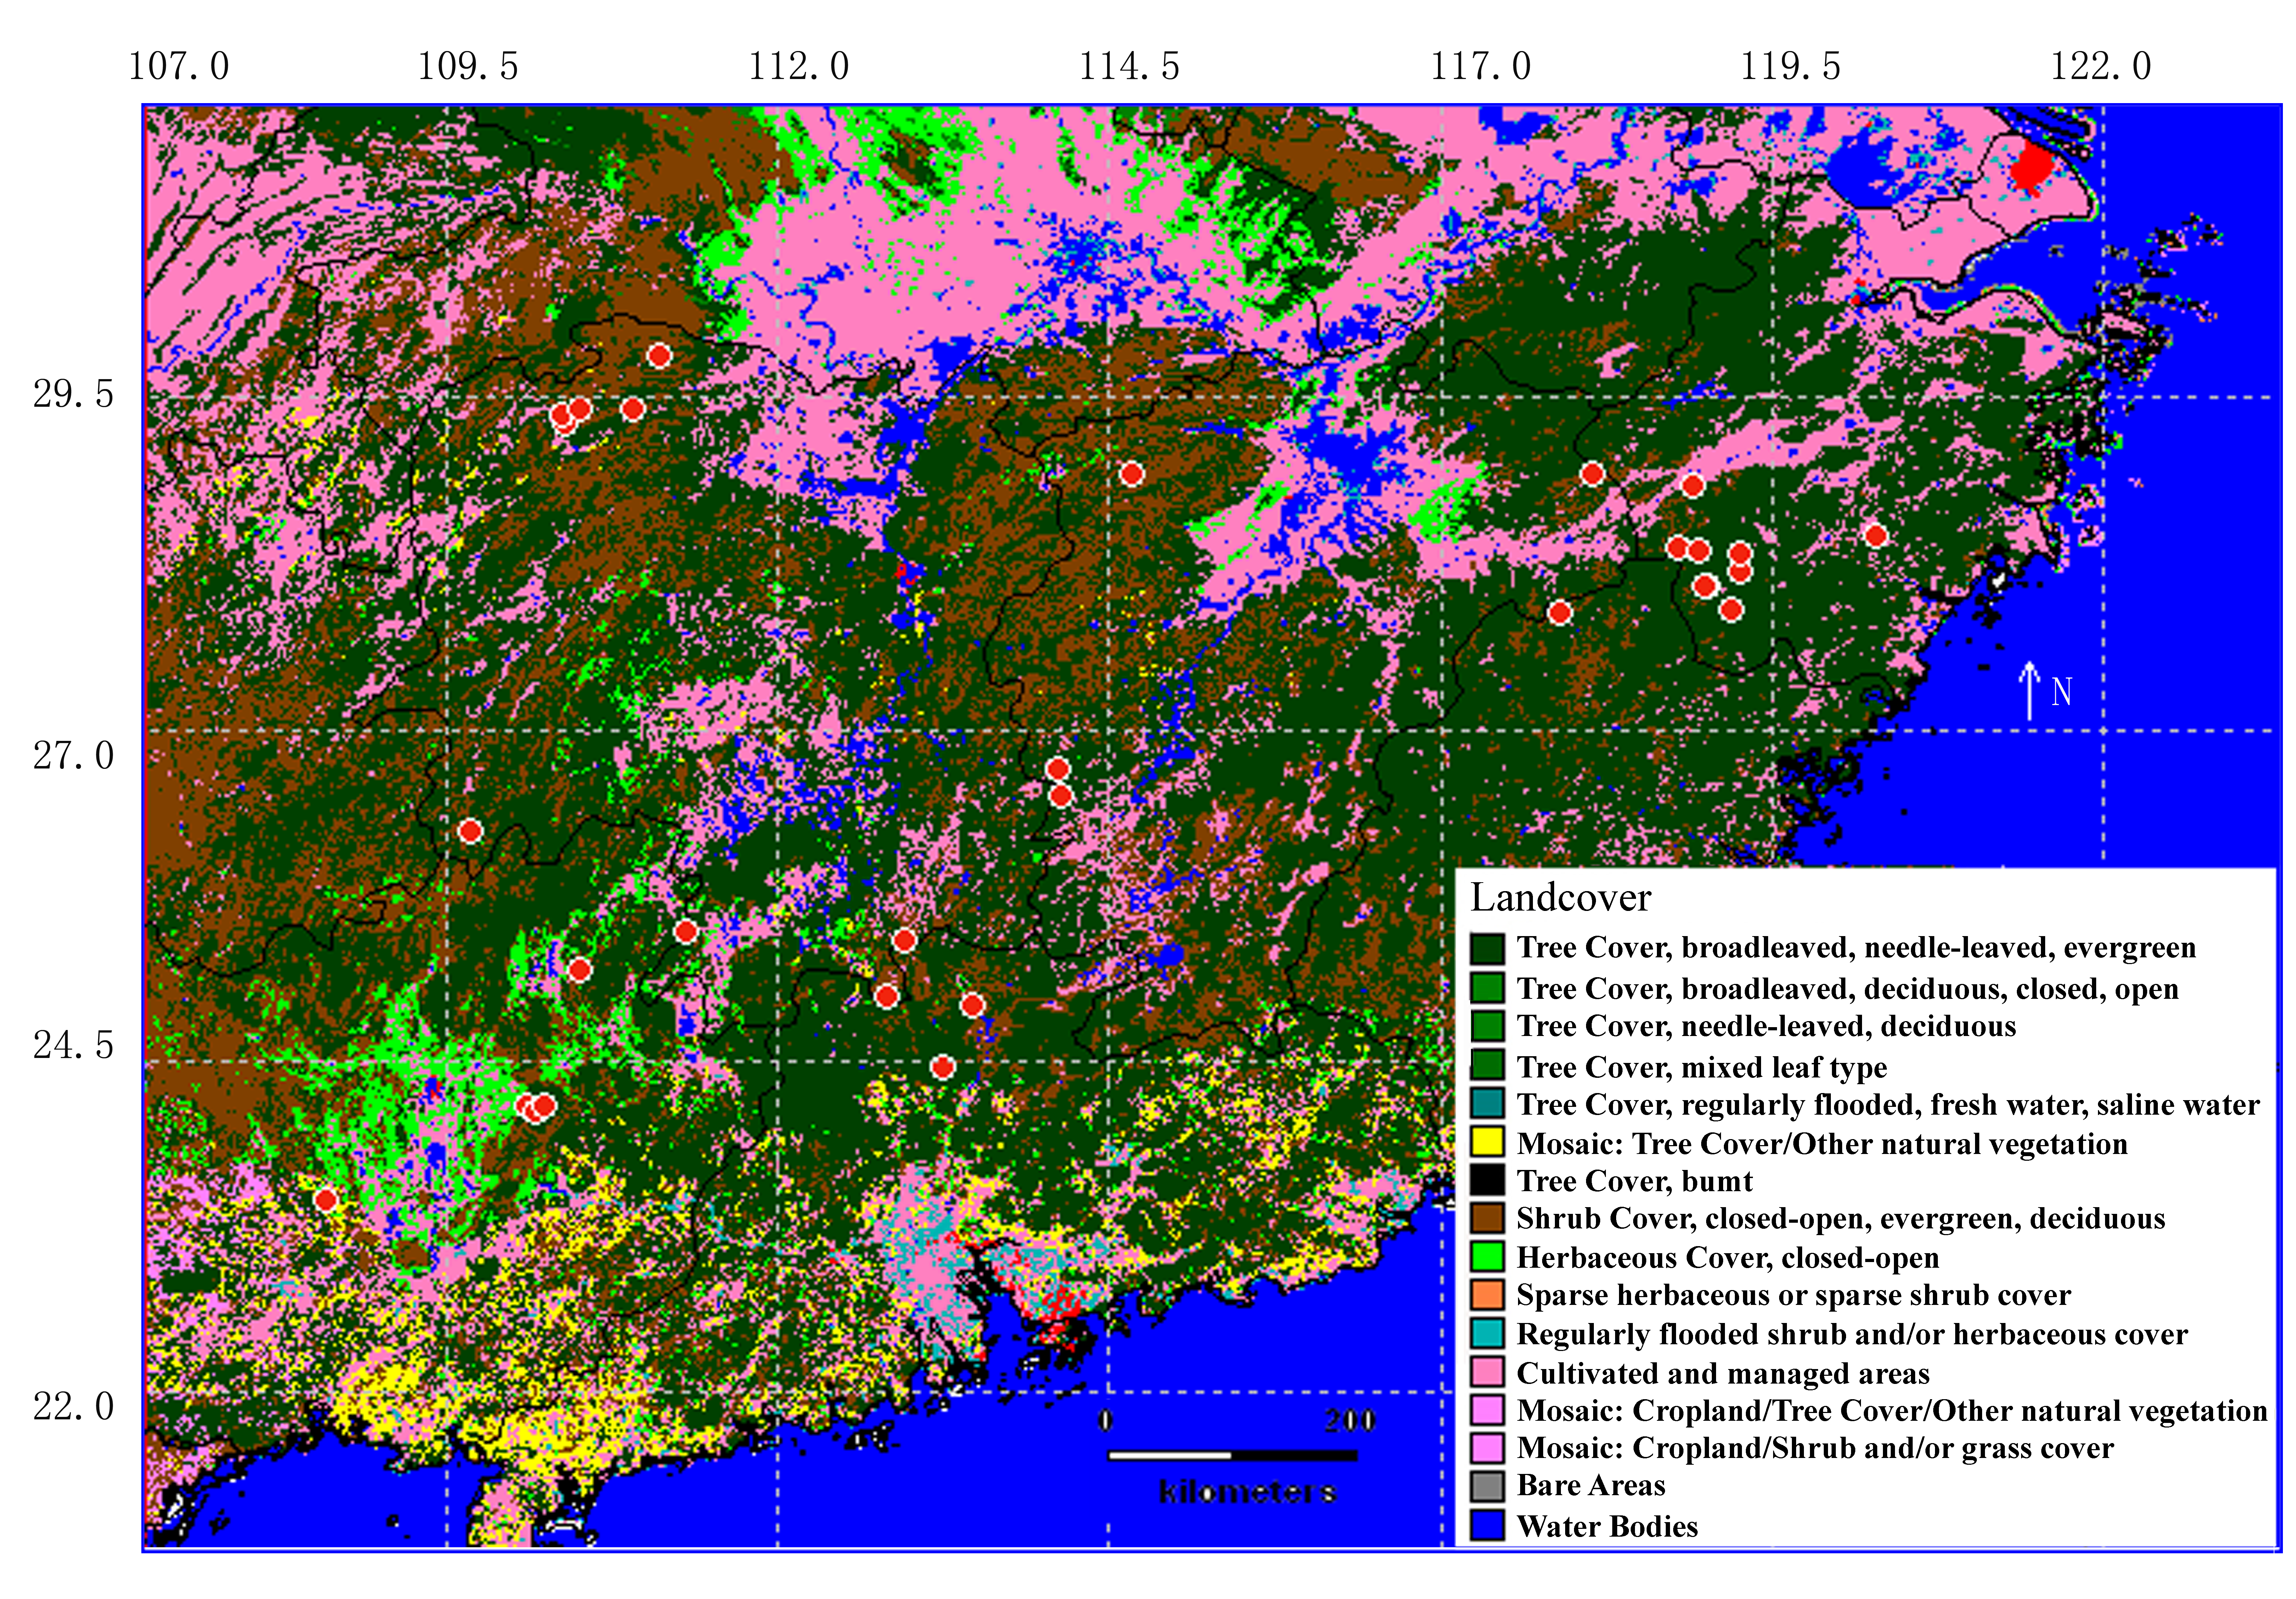Viewport: 2296px width, 1599px height.
Task: Click the 24.5 latitude label
Action: click(x=74, y=1045)
